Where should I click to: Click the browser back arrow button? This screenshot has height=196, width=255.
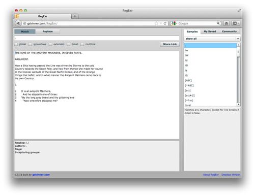pyautogui.click(x=18, y=23)
